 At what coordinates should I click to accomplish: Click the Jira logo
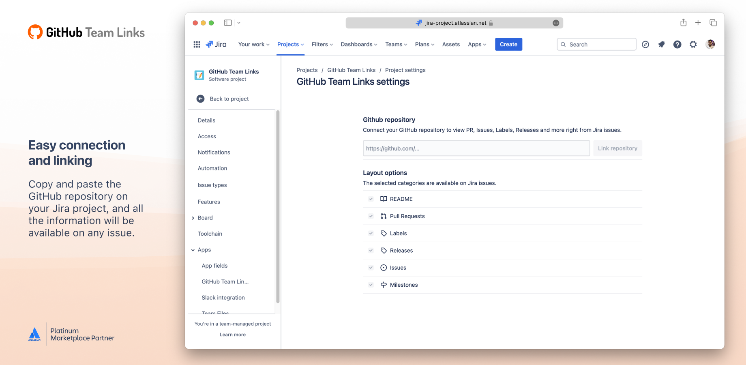pos(216,45)
